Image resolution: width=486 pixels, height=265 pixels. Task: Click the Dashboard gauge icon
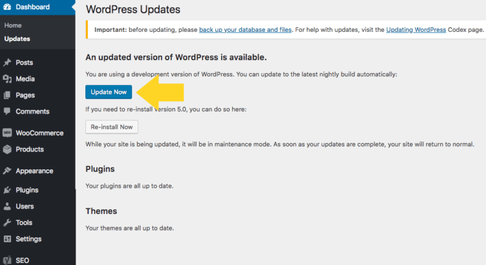pyautogui.click(x=7, y=7)
